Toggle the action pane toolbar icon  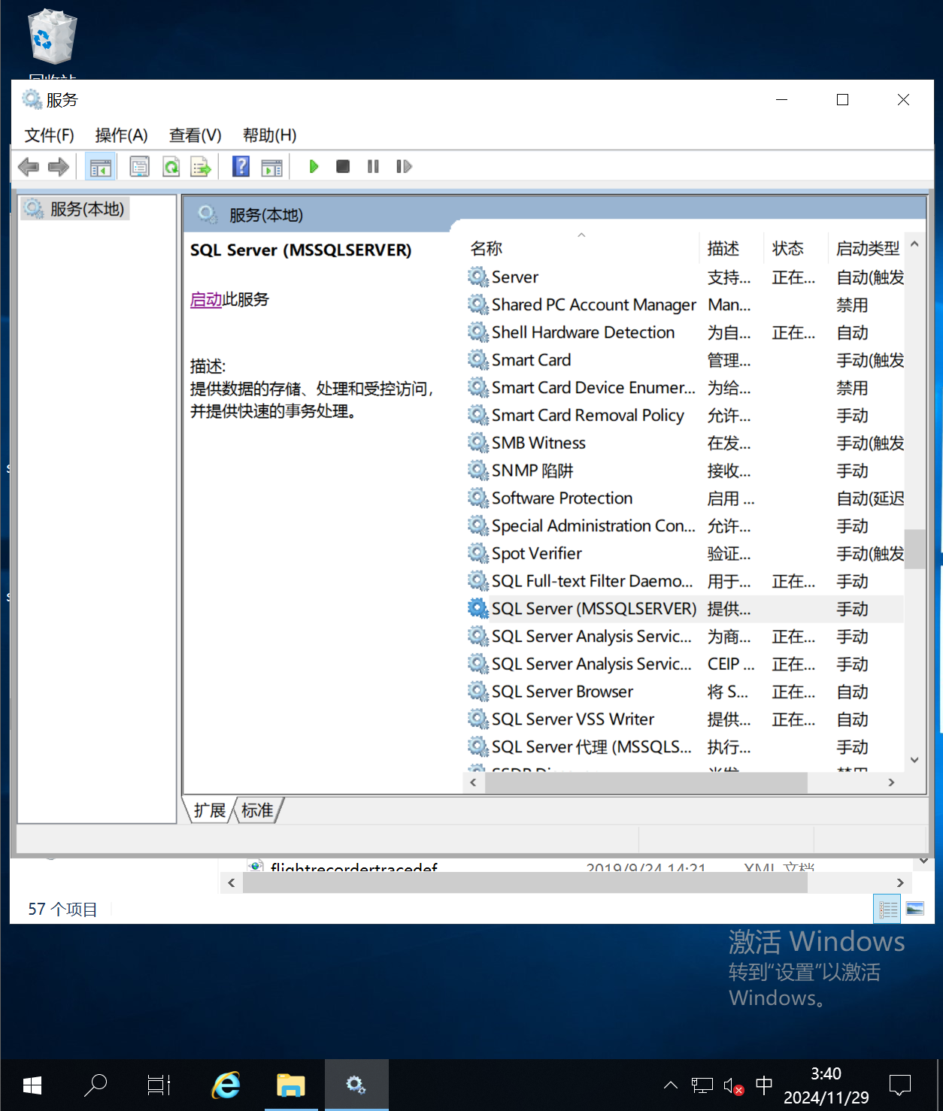(271, 167)
